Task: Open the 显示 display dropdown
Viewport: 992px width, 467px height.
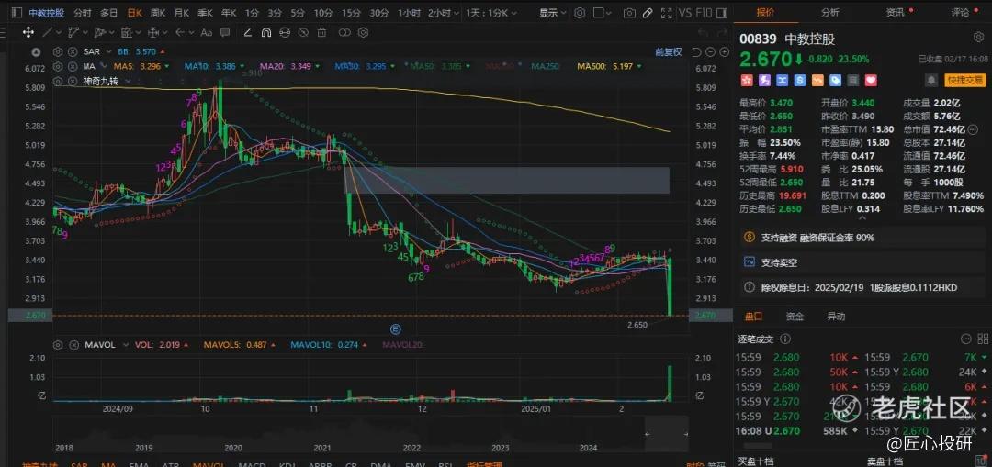Action: pos(552,13)
